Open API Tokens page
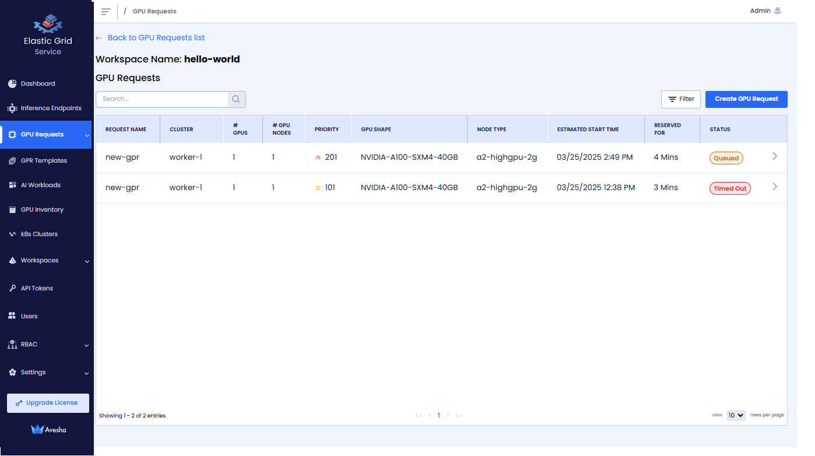This screenshot has height=456, width=815. 37,289
